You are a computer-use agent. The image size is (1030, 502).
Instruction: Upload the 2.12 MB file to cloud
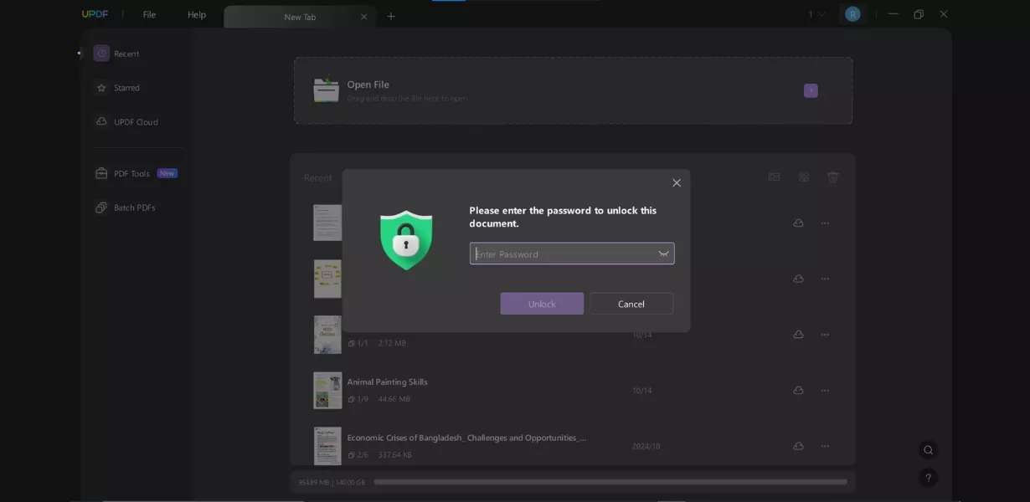pyautogui.click(x=798, y=335)
